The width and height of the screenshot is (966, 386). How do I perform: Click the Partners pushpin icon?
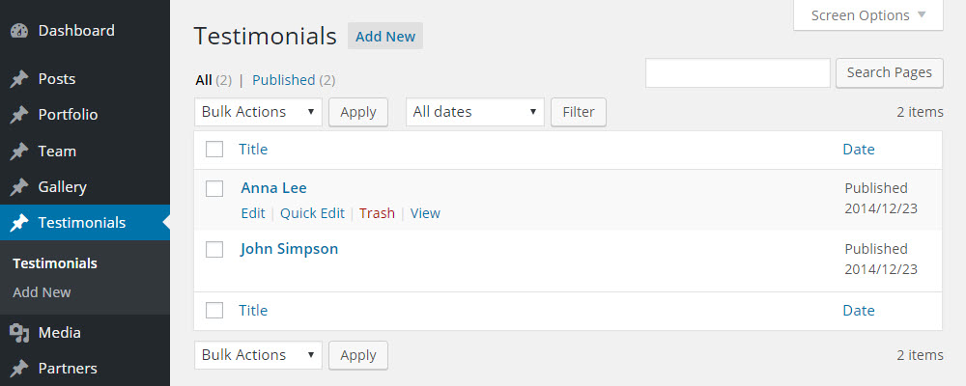click(19, 369)
